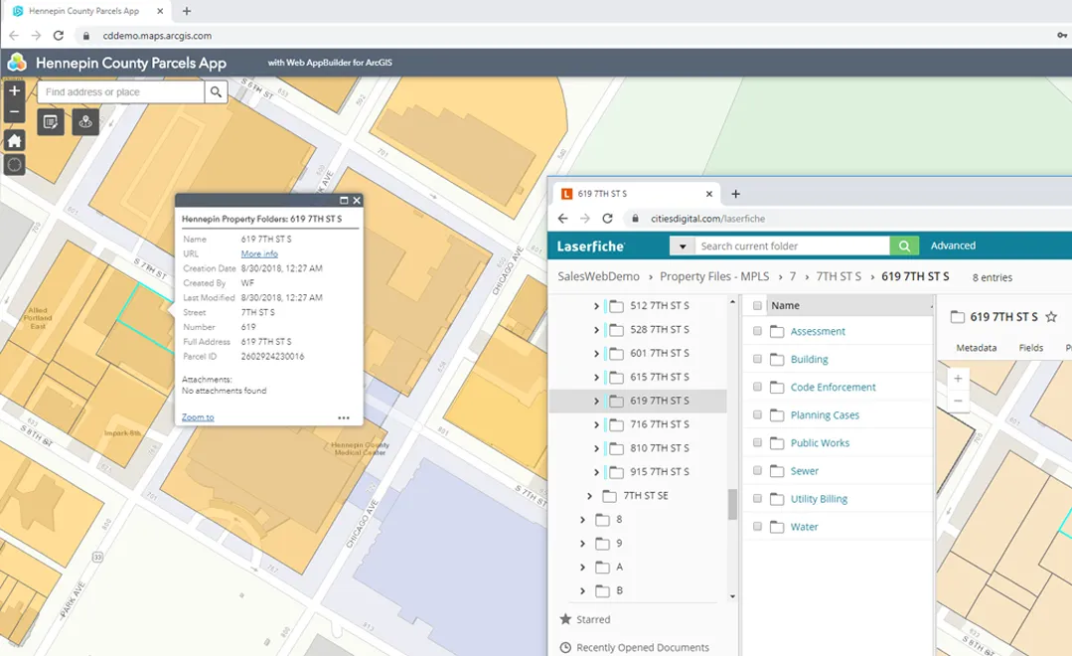Expand the 7TH ST SE tree folder

[589, 496]
